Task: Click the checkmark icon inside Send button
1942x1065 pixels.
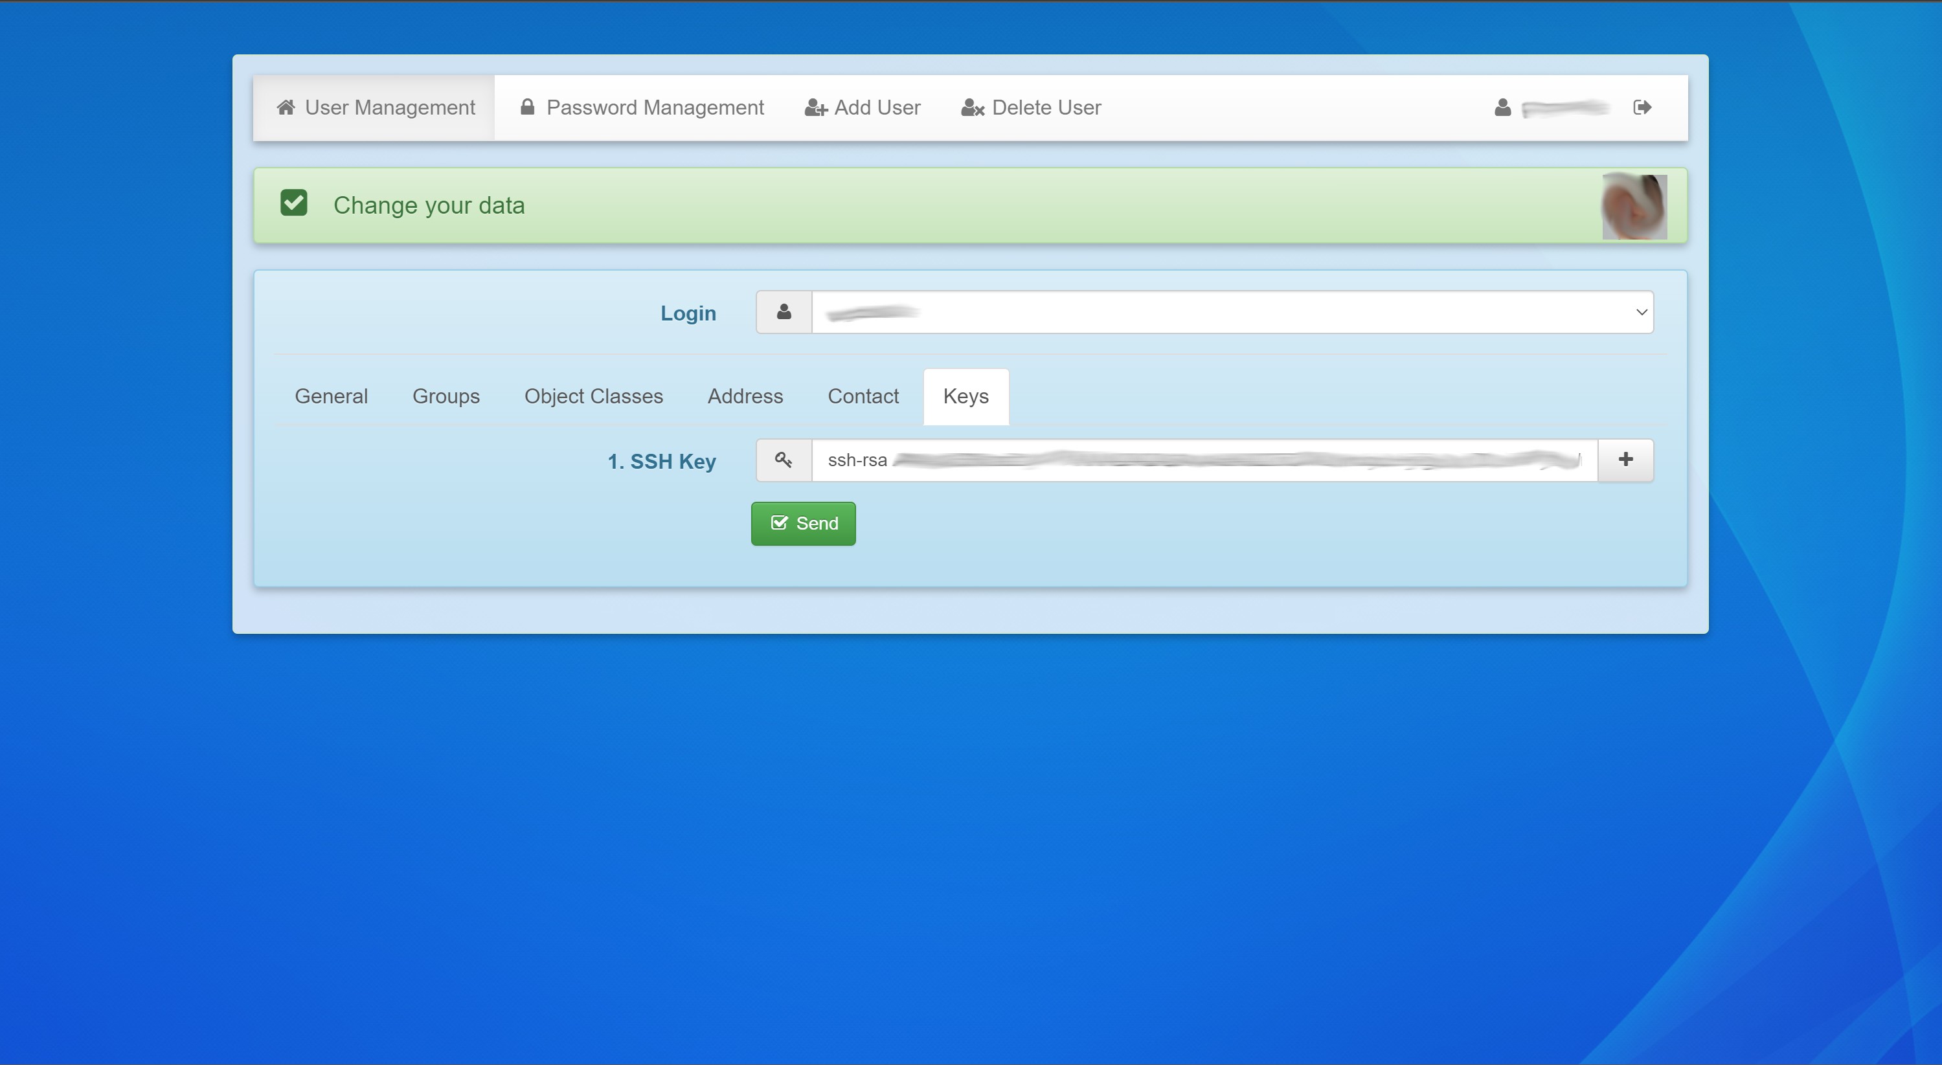Action: pos(780,522)
